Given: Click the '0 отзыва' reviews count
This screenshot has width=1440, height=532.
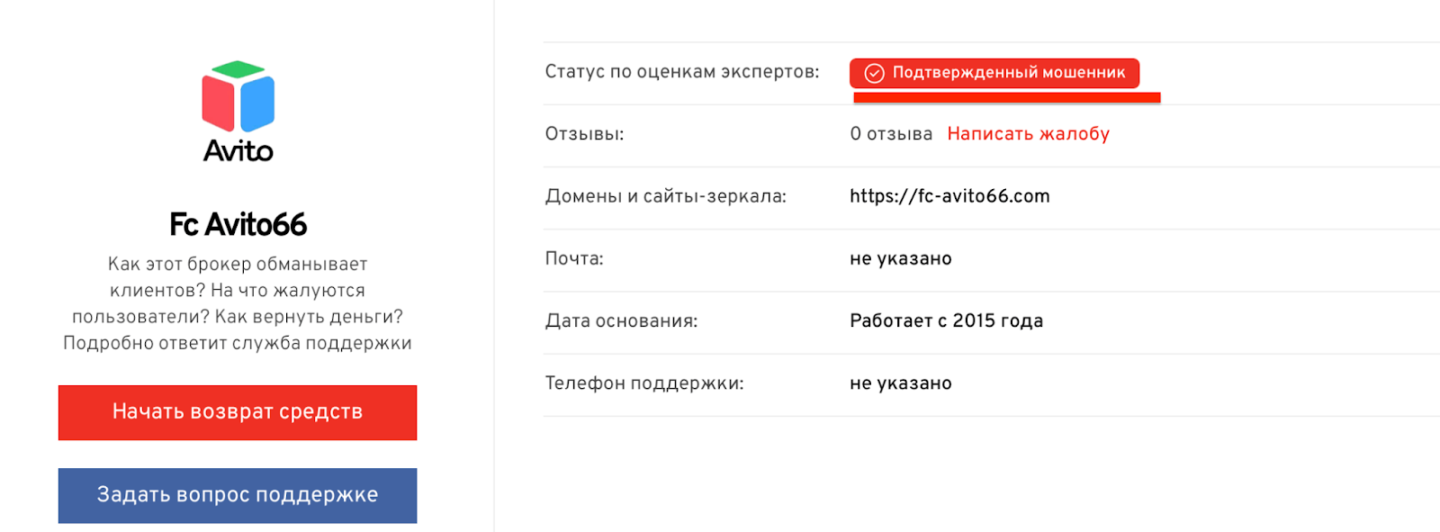Looking at the screenshot, I should [891, 134].
